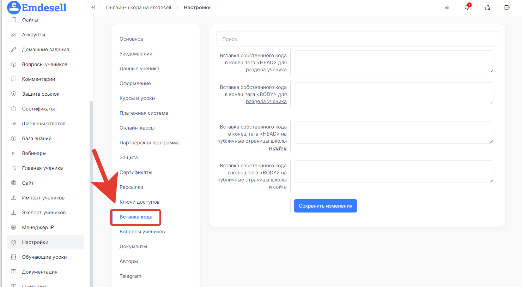Viewport: 522px width, 287px height.
Task: Click the notification bell icon
Action: [467, 7]
